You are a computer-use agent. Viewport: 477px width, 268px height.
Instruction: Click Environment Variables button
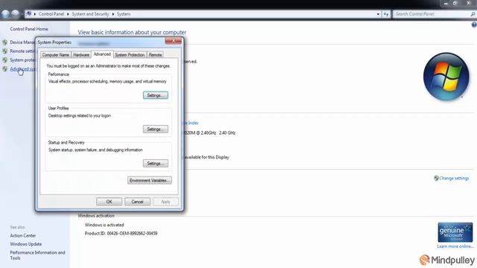coord(149,180)
